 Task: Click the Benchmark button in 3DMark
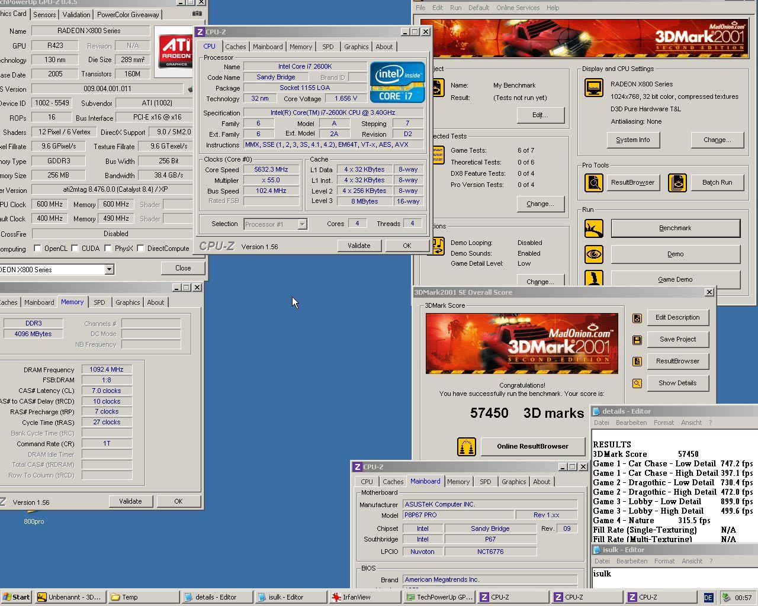[675, 228]
